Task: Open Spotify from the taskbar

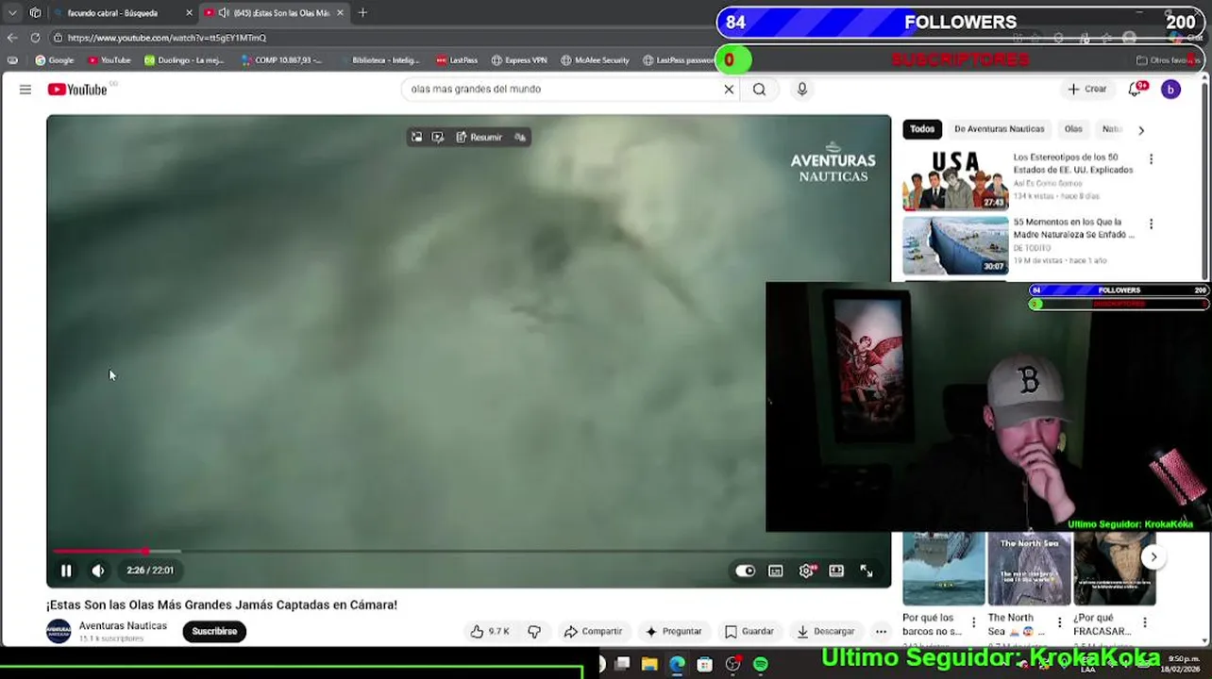Action: [761, 665]
